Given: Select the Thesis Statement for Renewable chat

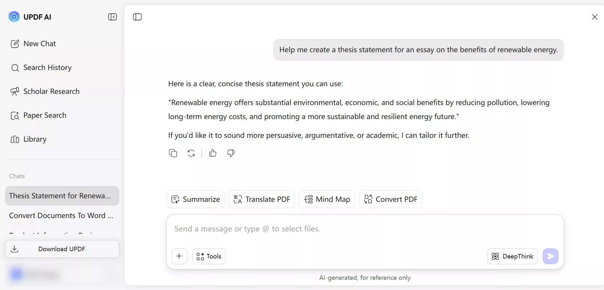Looking at the screenshot, I should coord(60,196).
